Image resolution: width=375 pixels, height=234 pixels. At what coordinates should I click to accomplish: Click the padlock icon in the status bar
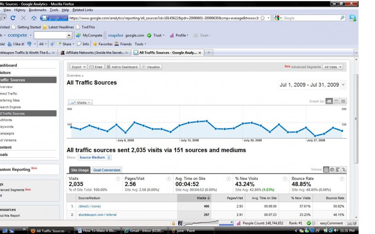[173, 223]
